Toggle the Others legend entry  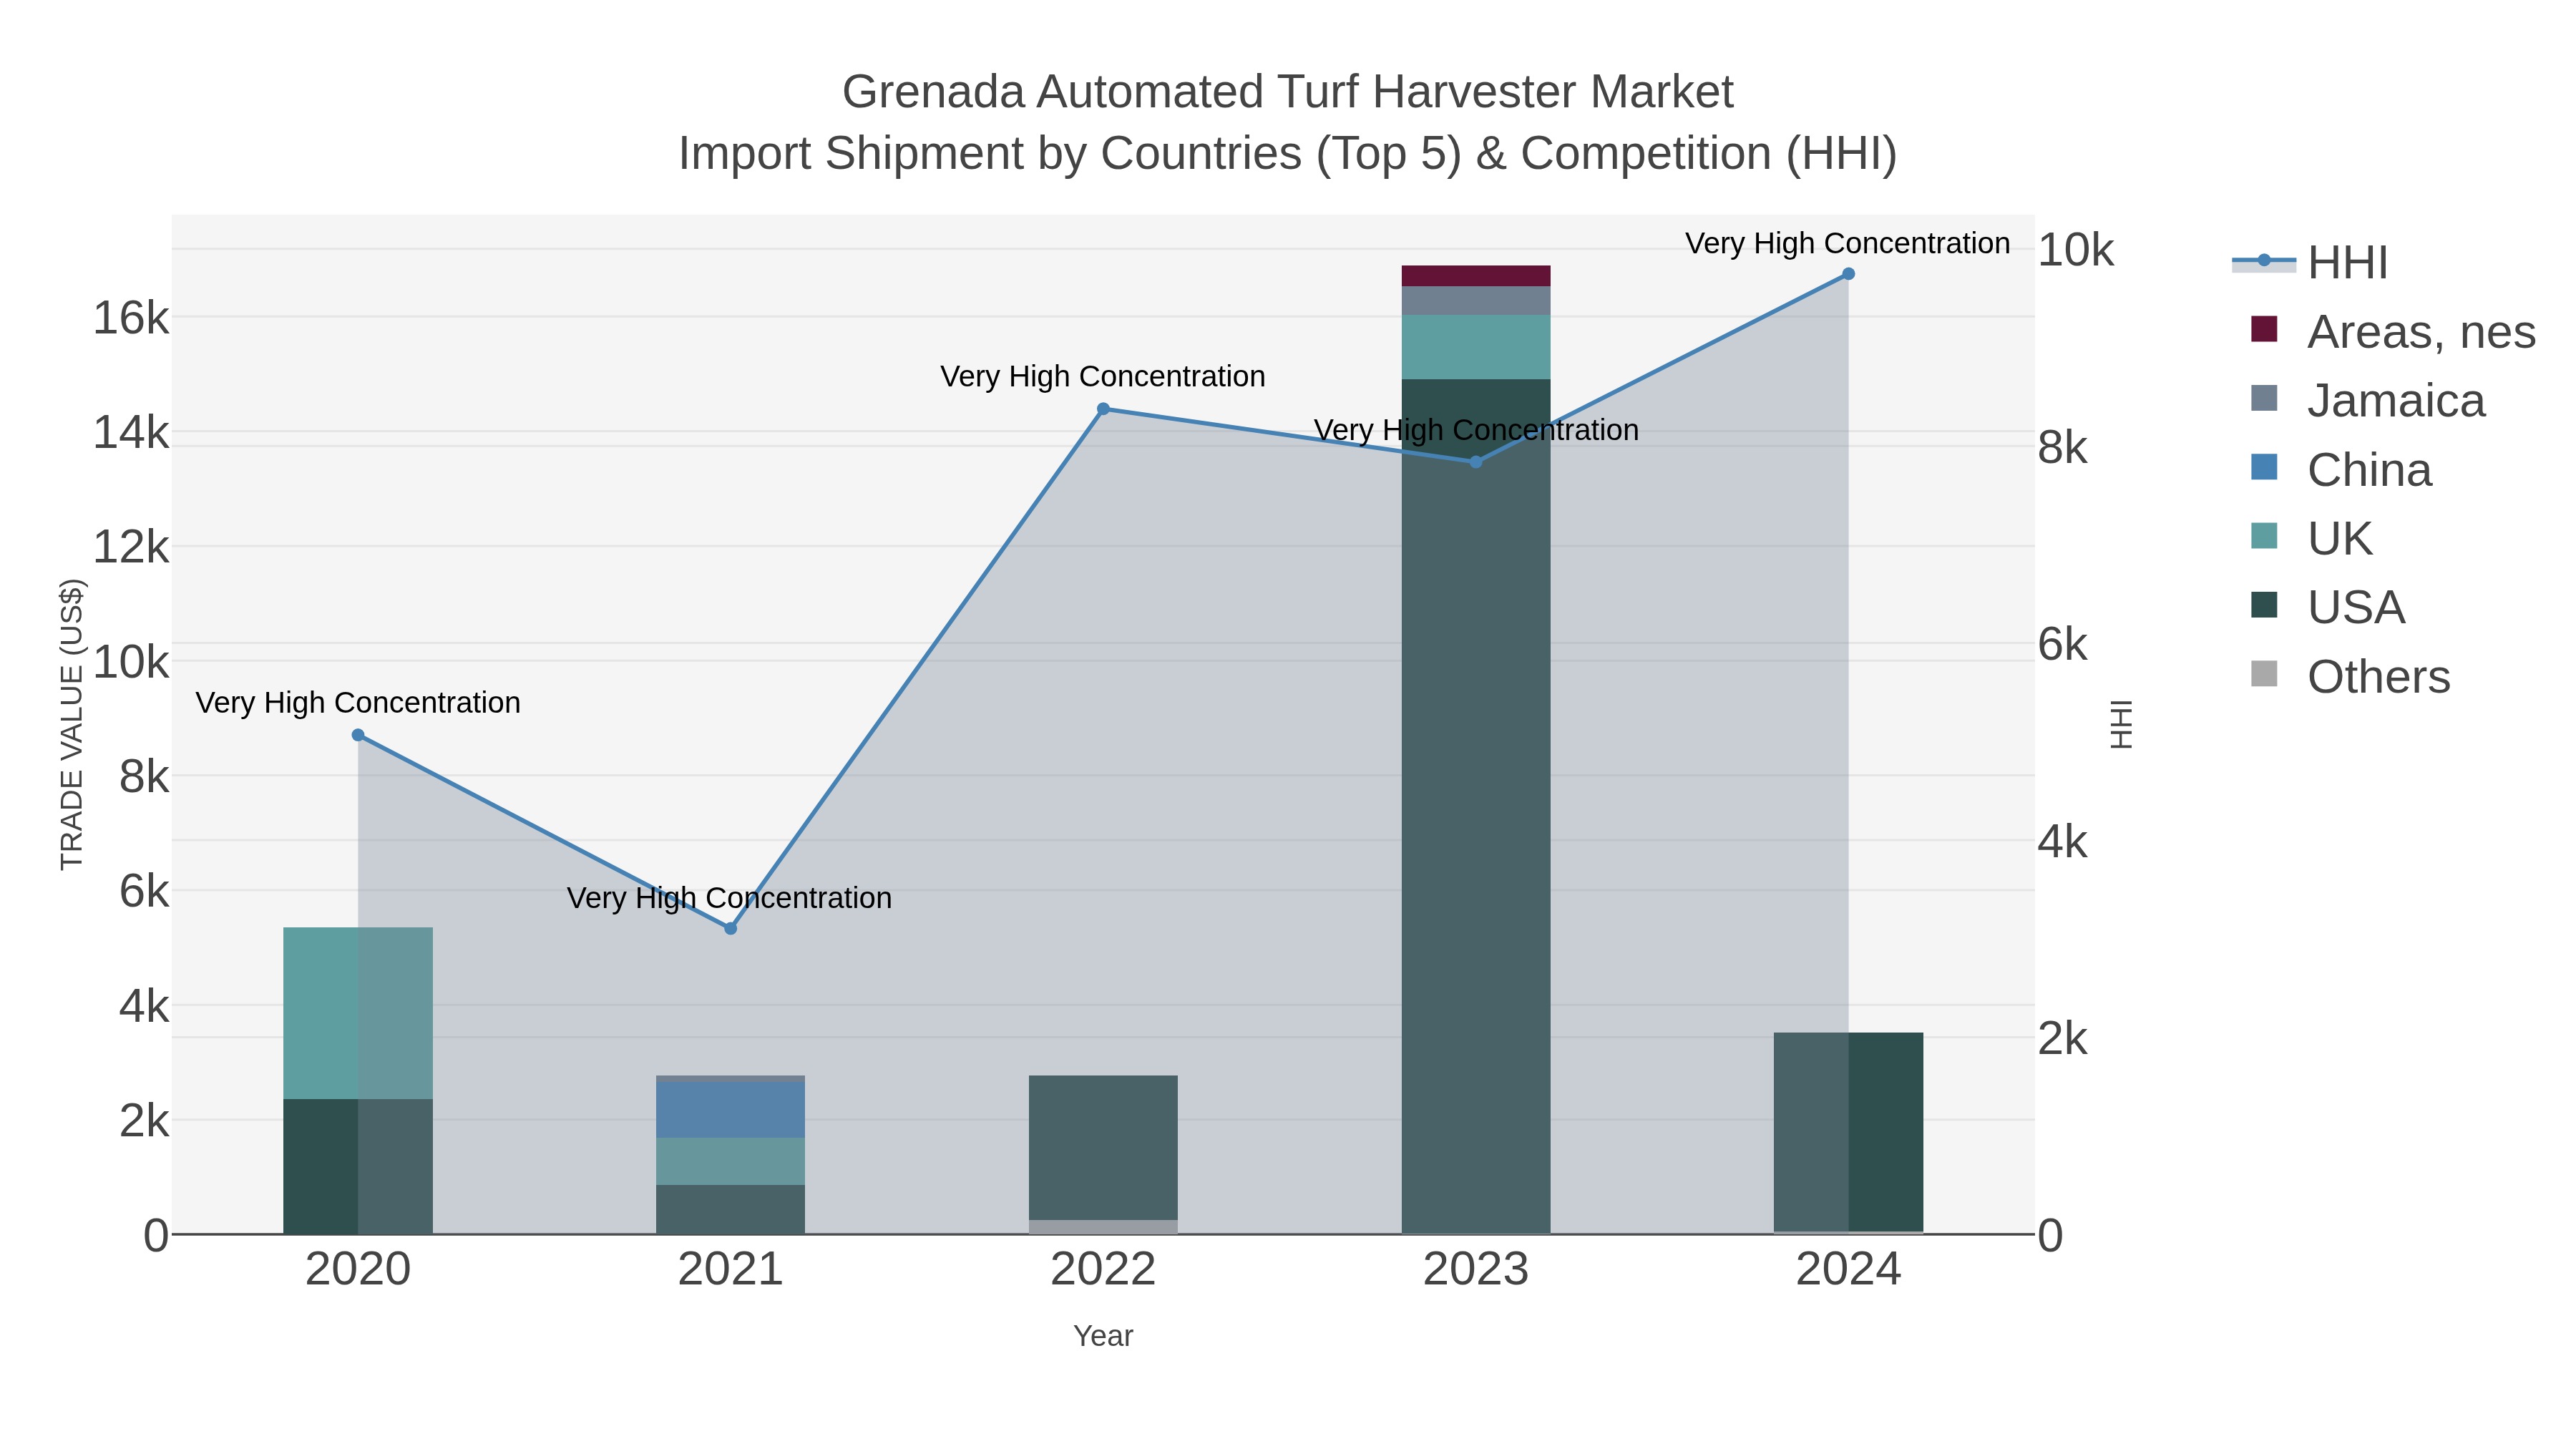(2350, 676)
